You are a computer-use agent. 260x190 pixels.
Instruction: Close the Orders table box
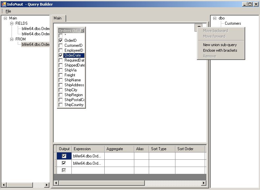pos(82,30)
